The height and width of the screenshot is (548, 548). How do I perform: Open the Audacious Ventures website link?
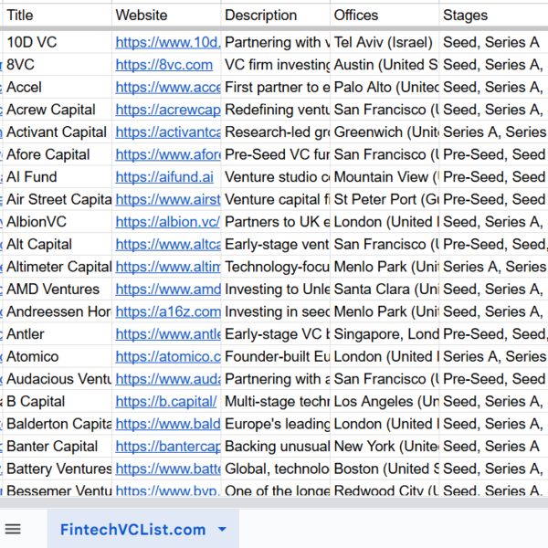click(x=168, y=379)
